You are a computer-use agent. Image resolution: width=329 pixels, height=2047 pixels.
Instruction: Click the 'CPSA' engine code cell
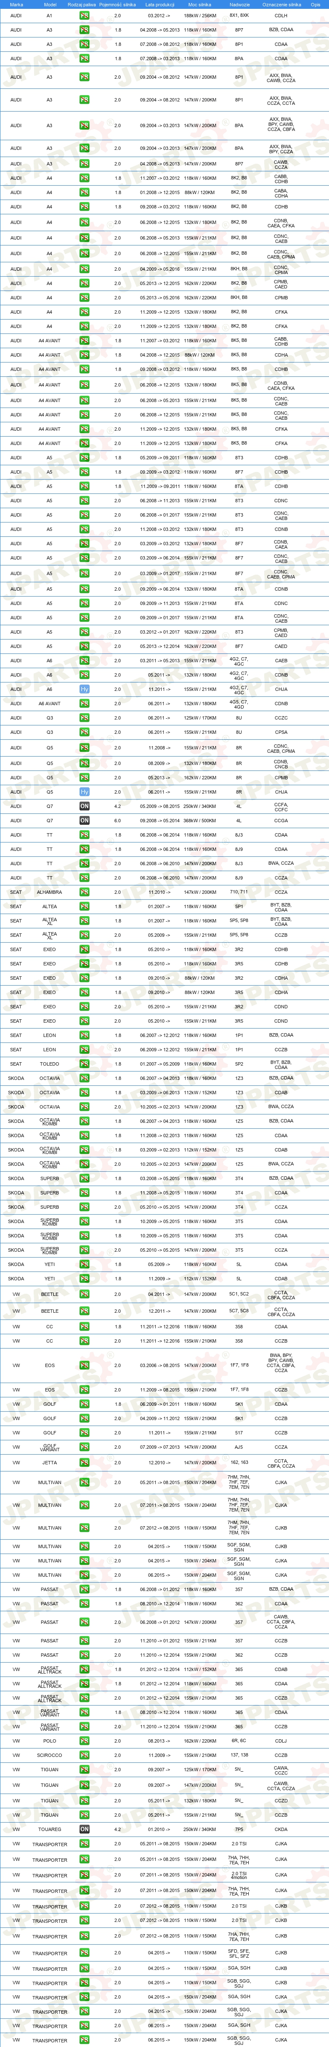281,732
